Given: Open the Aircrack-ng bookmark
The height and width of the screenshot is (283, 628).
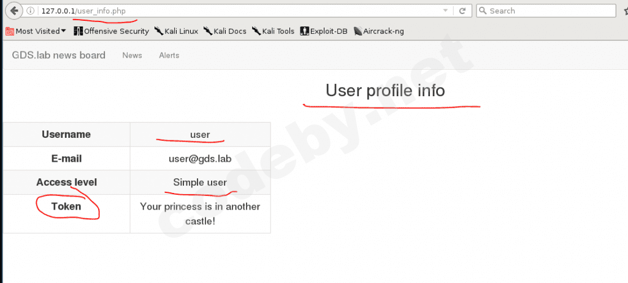Looking at the screenshot, I should click(x=378, y=31).
